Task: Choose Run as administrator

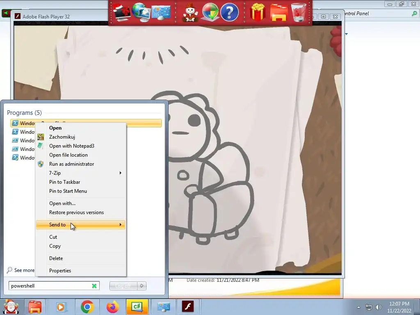Action: tap(71, 164)
